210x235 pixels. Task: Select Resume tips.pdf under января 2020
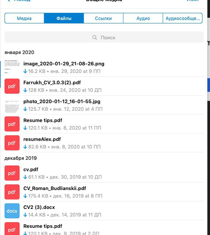[x=43, y=121]
